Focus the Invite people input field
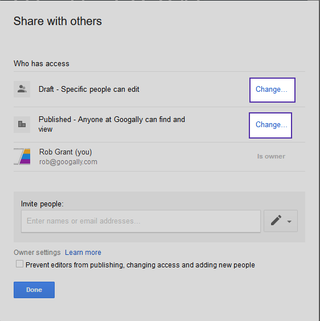Viewport: 320px width, 321px height. pos(141,221)
